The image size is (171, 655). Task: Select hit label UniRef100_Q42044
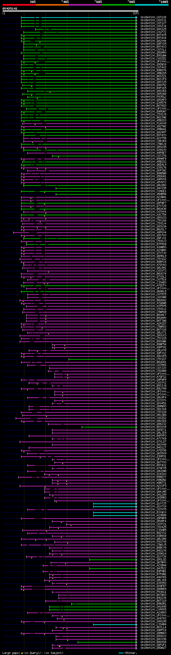[153, 41]
